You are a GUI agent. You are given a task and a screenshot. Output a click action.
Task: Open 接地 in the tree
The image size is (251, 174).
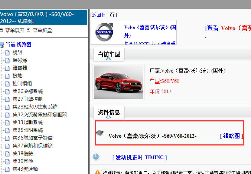point(17,76)
